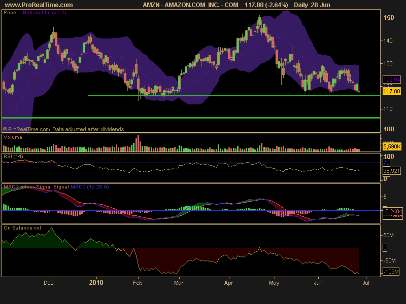Image resolution: width=406 pixels, height=304 pixels.
Task: Click the 110 price axis label
Action: [388, 109]
